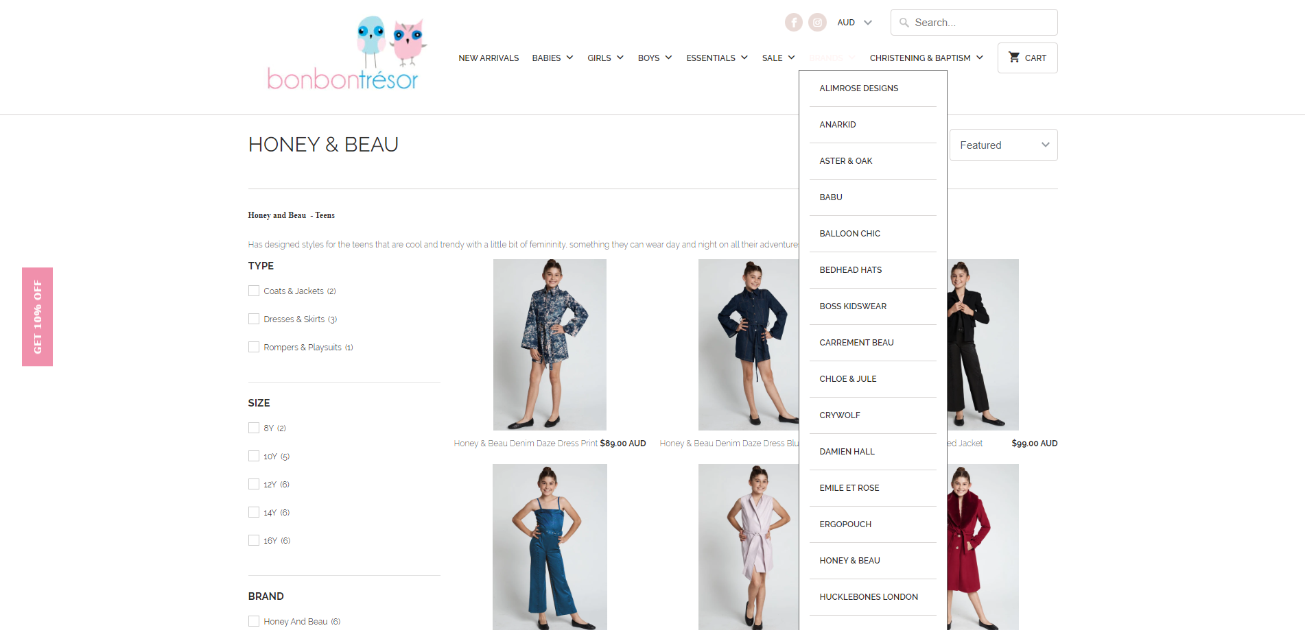
Task: Go to New Arrivals page
Action: point(489,58)
